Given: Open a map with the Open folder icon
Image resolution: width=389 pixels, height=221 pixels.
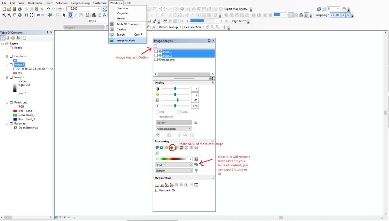Looking at the screenshot, I should pyautogui.click(x=9, y=9).
